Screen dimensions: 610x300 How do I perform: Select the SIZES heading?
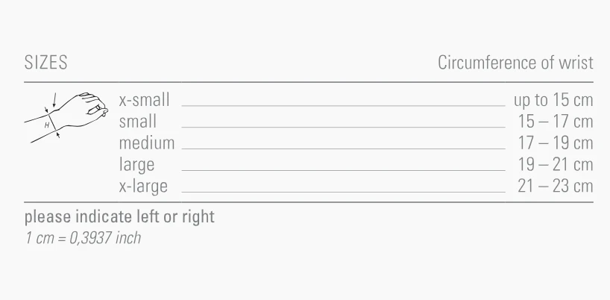pos(45,63)
